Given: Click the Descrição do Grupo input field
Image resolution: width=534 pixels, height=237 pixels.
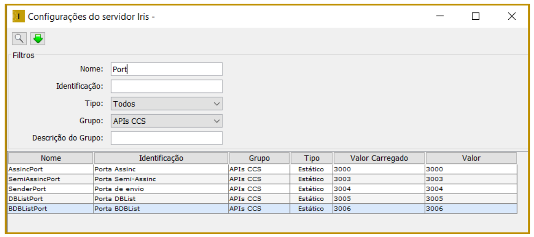Looking at the screenshot, I should (x=166, y=138).
